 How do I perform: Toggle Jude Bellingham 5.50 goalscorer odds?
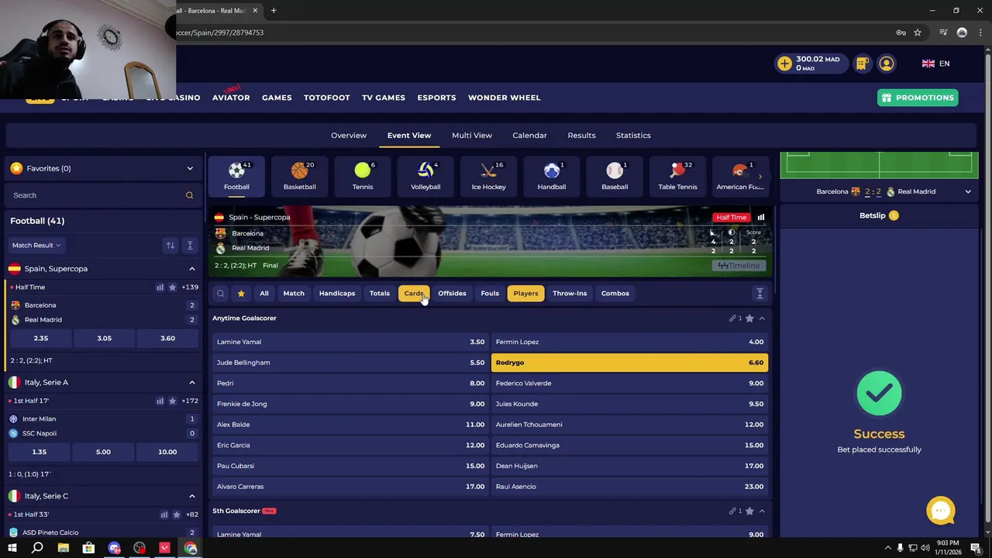350,363
